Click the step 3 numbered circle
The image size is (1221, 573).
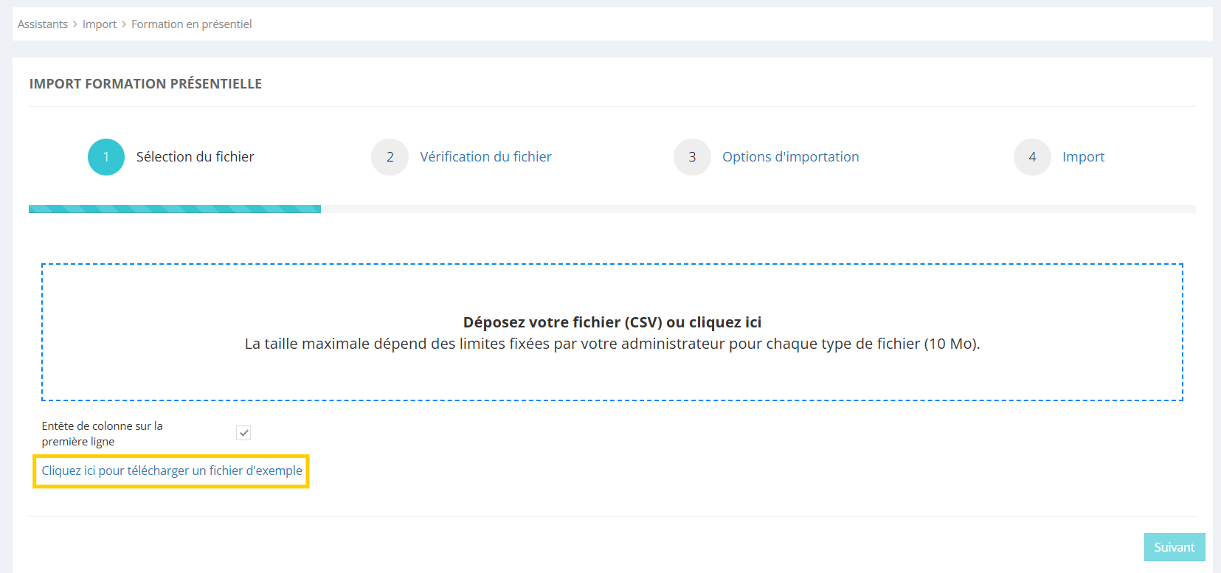(692, 157)
